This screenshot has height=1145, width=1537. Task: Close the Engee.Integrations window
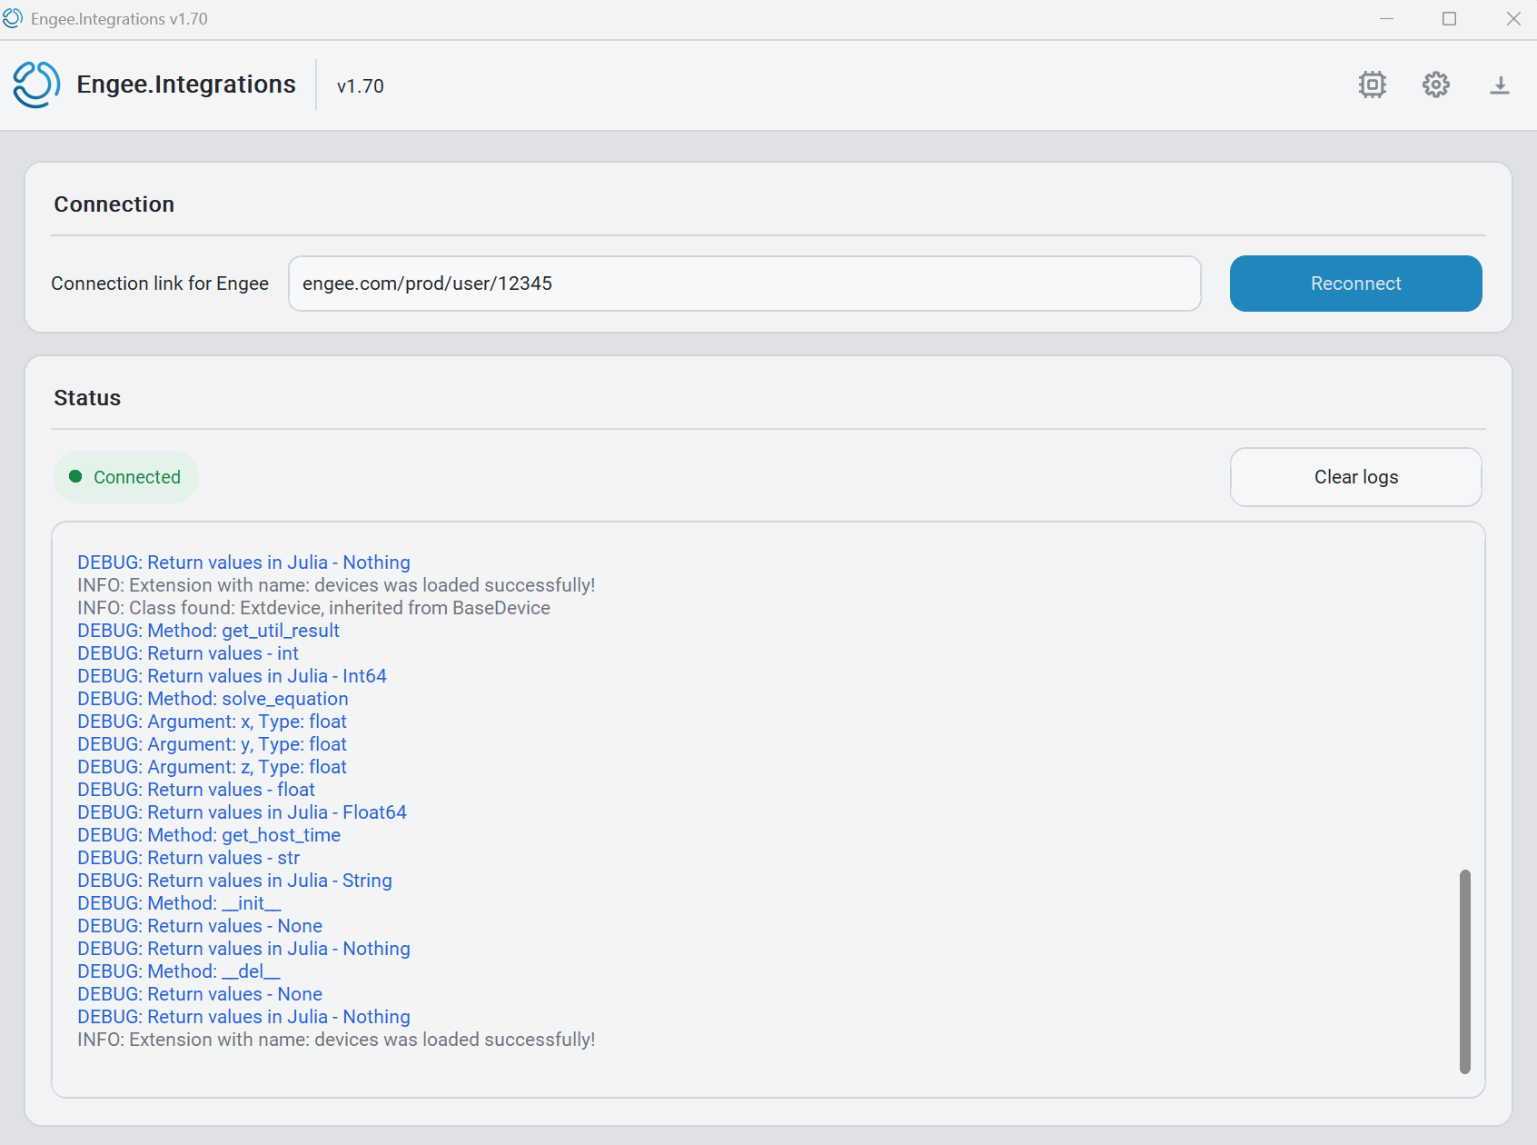point(1513,18)
